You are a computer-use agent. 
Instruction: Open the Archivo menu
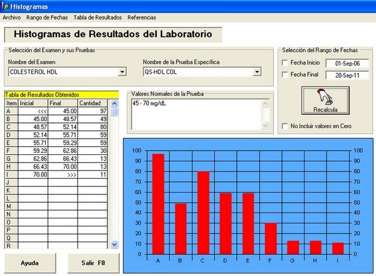click(11, 18)
